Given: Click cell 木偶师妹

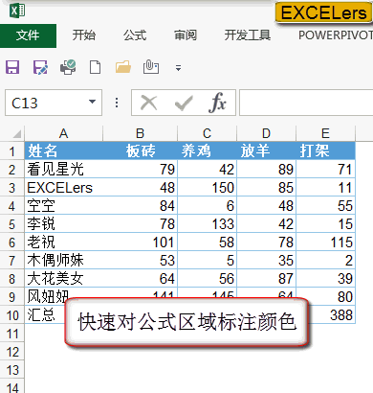Looking at the screenshot, I should click(64, 260).
